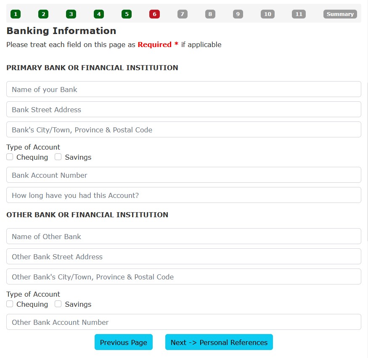Image resolution: width=368 pixels, height=358 pixels.
Task: Check Savings for the primary bank account
Action: [58, 157]
